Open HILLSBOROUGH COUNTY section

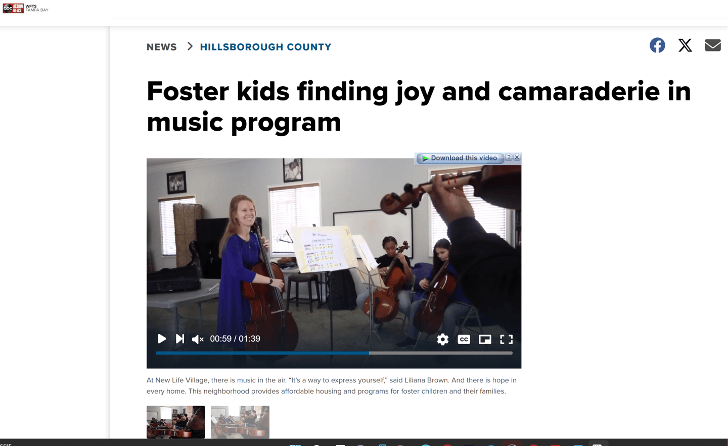point(265,47)
